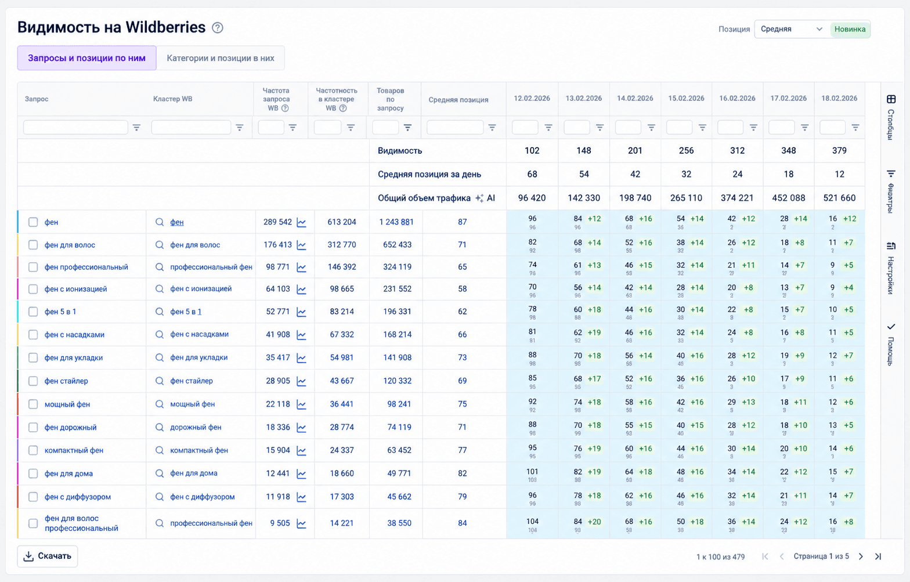This screenshot has width=910, height=582.
Task: View frequency chart for мощный фен
Action: [301, 404]
